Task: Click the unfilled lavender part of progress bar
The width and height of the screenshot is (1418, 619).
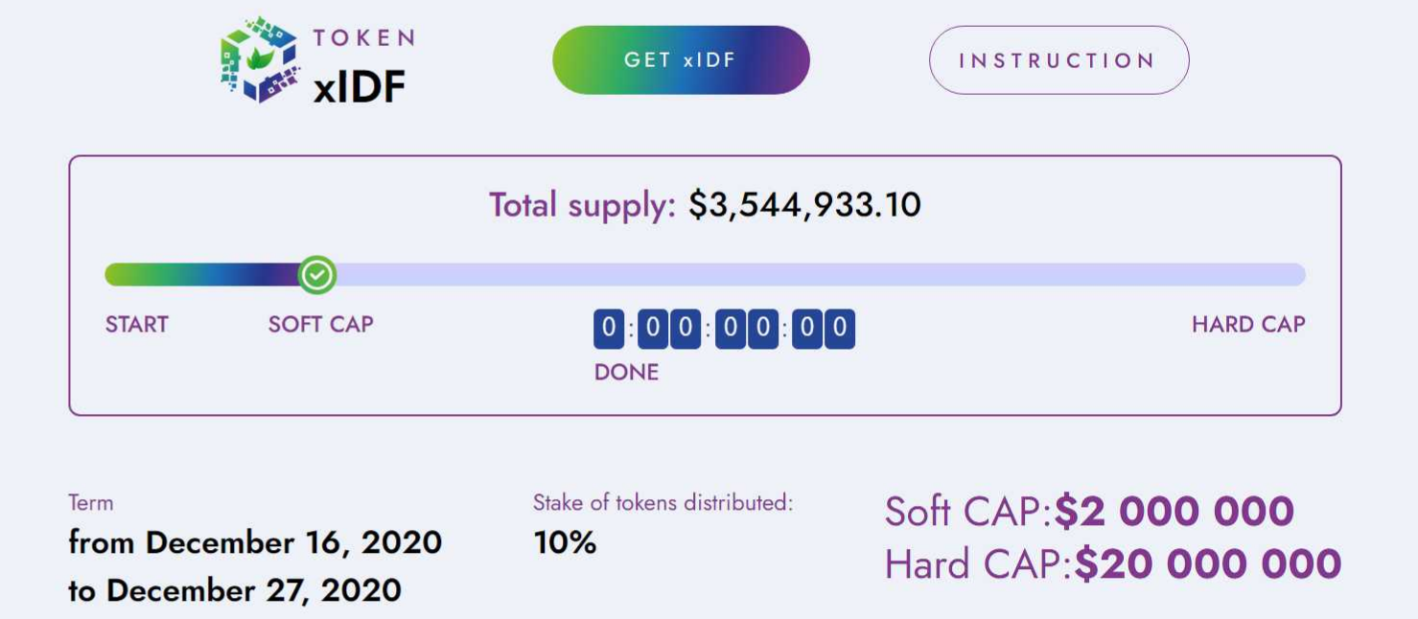Action: (815, 275)
